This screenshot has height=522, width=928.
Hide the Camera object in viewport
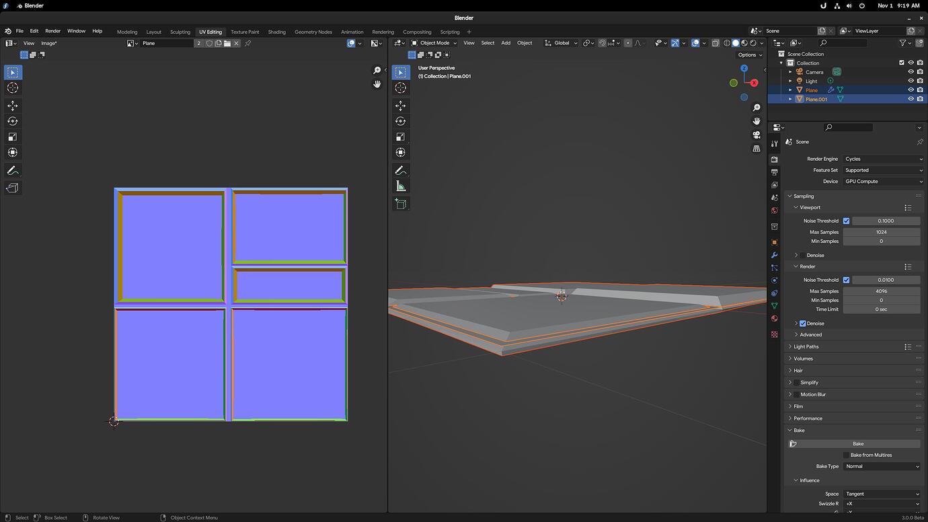911,72
